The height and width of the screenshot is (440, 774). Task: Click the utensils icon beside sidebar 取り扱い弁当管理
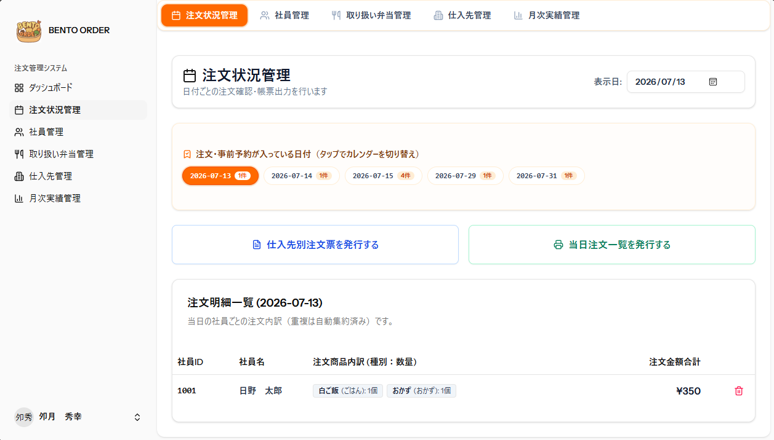(x=19, y=154)
